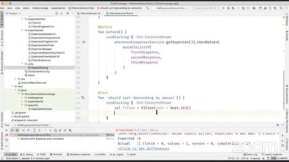The width and height of the screenshot is (289, 162).
Task: Open the Structure side tool window
Action: [x=2, y=38]
